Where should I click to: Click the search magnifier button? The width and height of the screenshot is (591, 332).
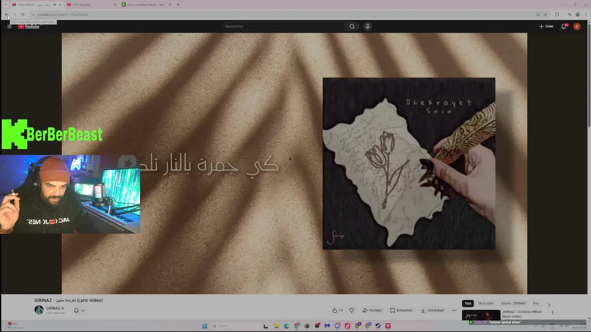tap(352, 26)
